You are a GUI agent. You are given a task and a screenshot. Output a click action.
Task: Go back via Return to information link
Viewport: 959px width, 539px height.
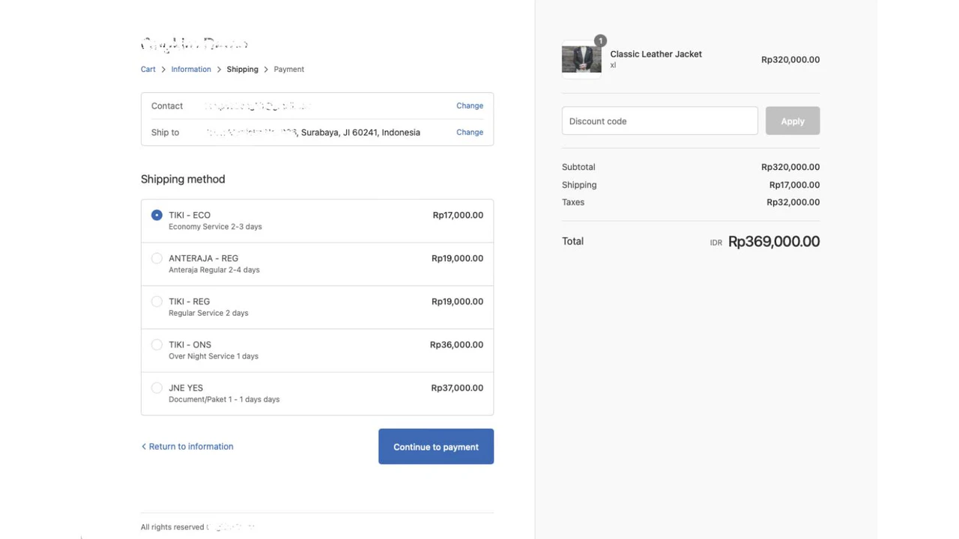(190, 447)
